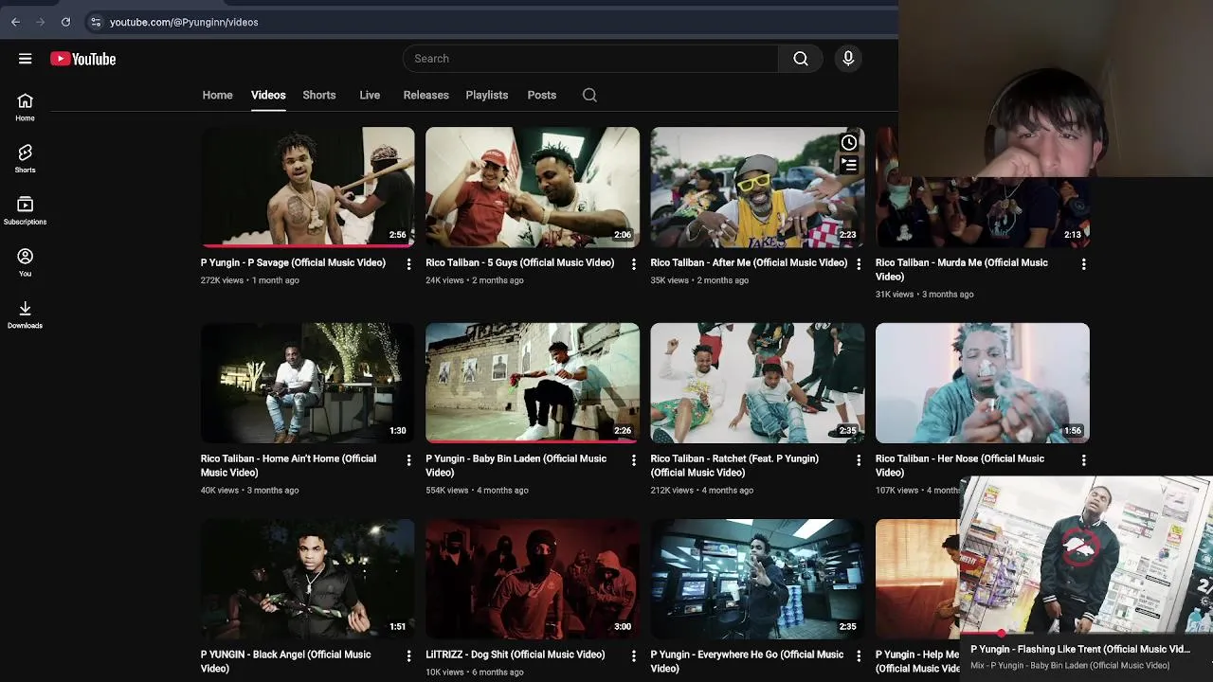The image size is (1213, 682).
Task: Open Home Ain't Home title link
Action: 289,465
